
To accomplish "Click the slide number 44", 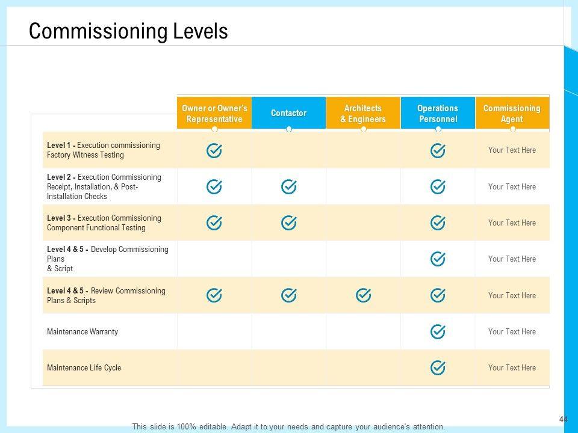I will [563, 419].
